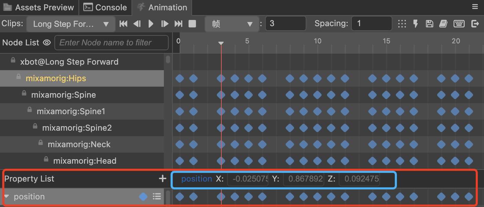This screenshot has width=484, height=207.
Task: Collapse the position property triangle
Action: click(x=7, y=197)
